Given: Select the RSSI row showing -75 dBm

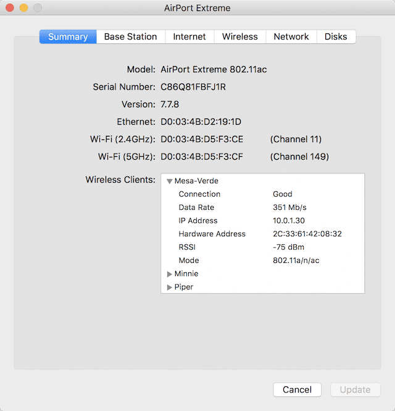Looking at the screenshot, I should pos(262,247).
